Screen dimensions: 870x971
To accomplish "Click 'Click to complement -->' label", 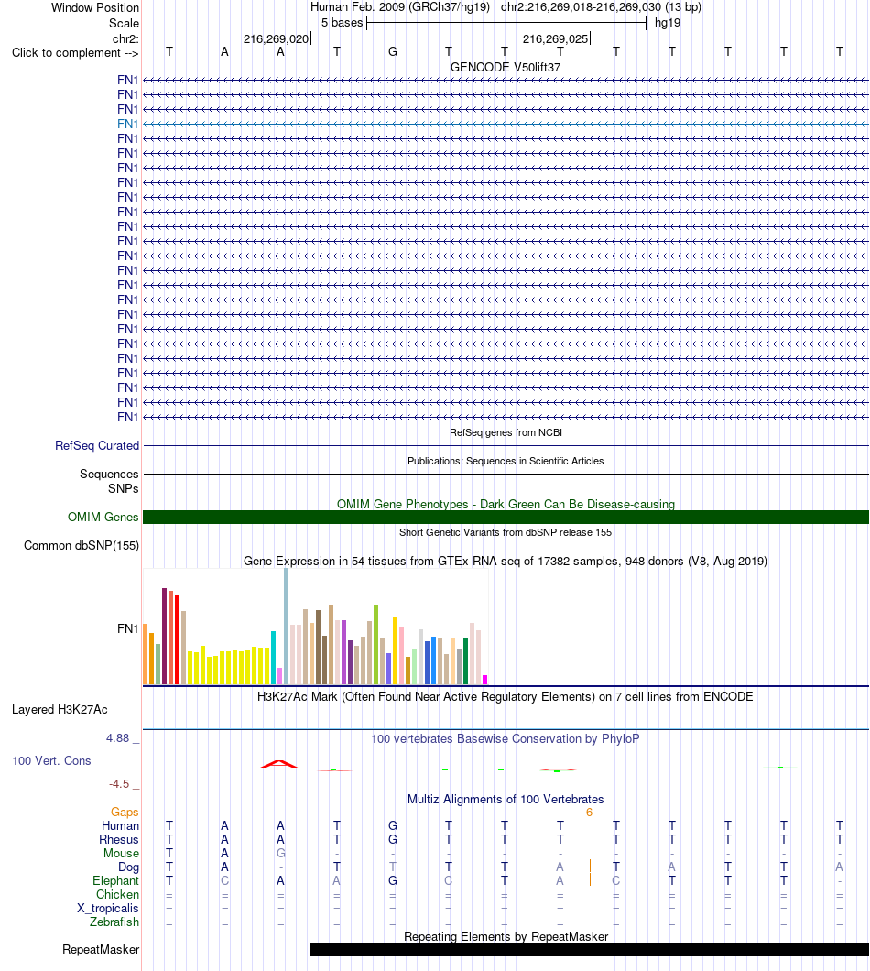I will 75,52.
